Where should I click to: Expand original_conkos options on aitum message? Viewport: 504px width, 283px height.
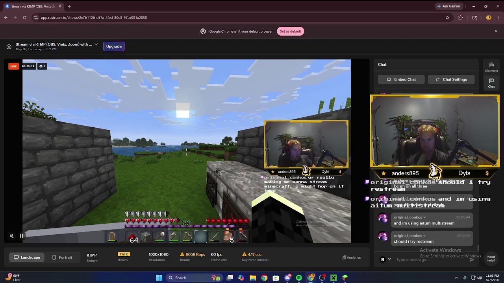424,217
